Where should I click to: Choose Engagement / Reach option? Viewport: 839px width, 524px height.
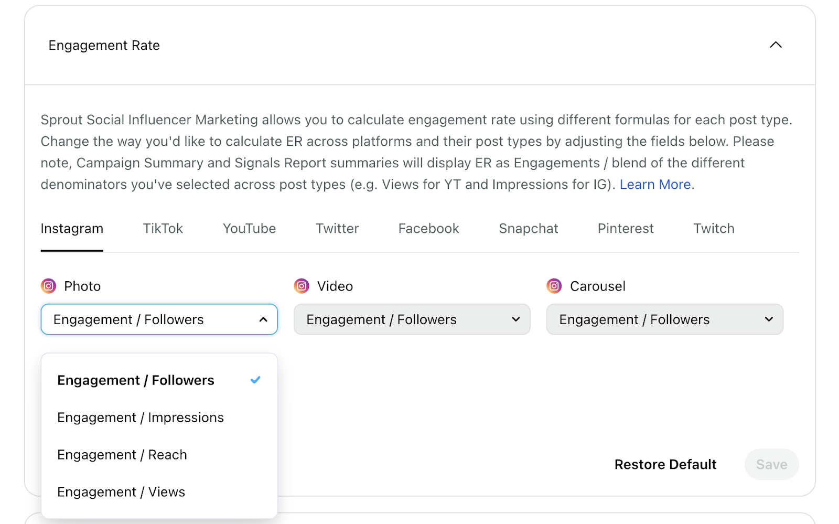(x=159, y=455)
